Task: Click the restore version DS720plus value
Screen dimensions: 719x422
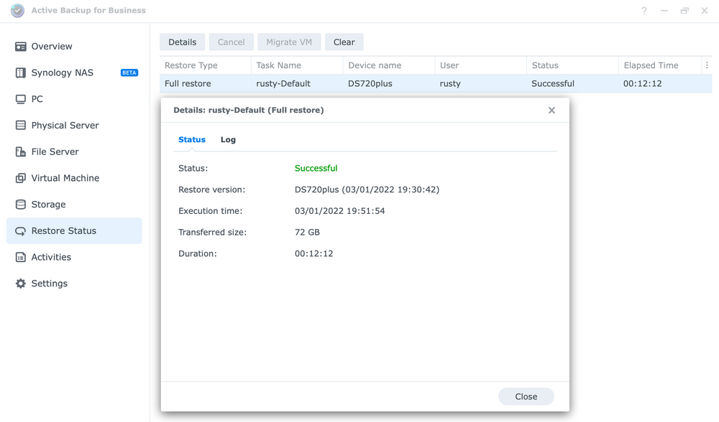Action: click(x=367, y=189)
